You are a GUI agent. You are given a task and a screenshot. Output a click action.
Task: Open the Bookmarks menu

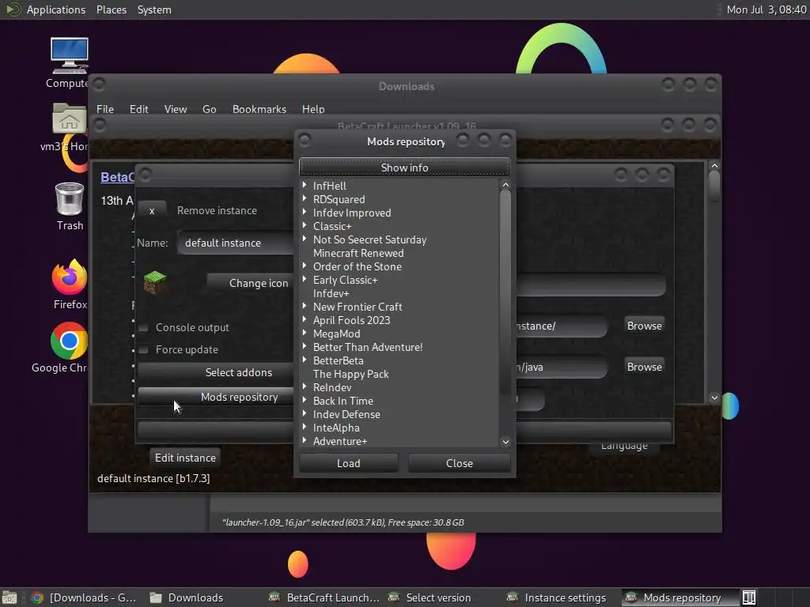point(259,109)
